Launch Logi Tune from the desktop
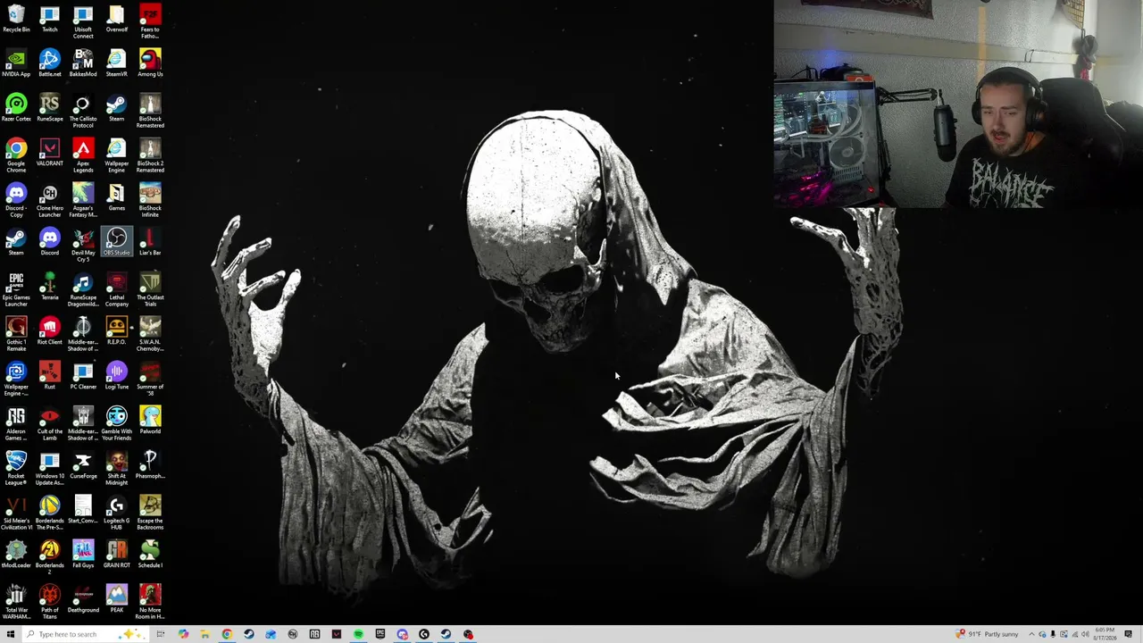 [x=116, y=377]
